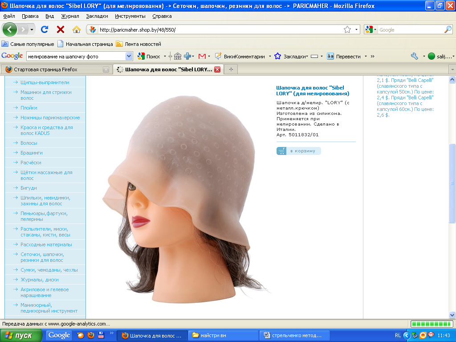Open the Файл menu
The width and height of the screenshot is (456, 342).
point(9,16)
